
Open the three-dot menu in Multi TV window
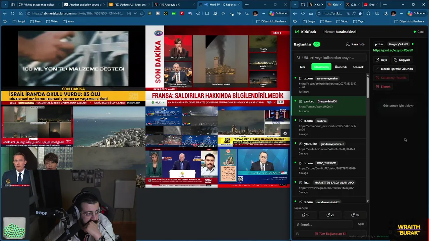pyautogui.click(x=263, y=13)
